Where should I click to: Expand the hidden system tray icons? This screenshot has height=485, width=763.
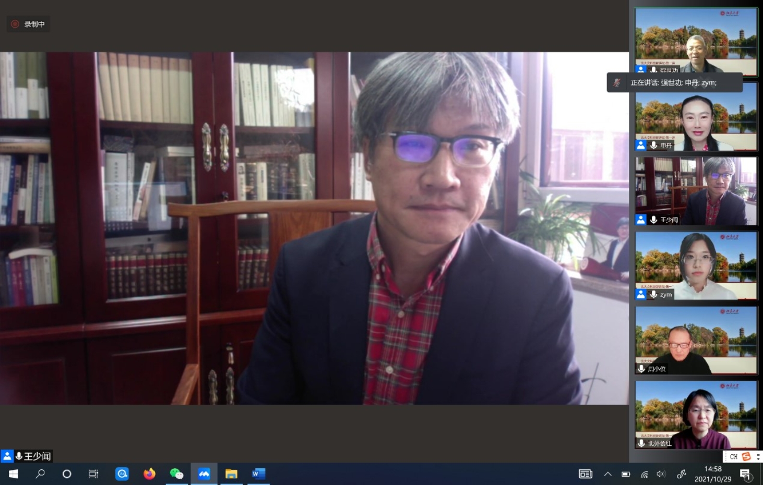point(607,474)
